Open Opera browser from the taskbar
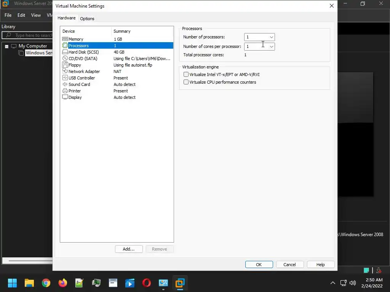Image resolution: width=390 pixels, height=292 pixels. coord(147,283)
